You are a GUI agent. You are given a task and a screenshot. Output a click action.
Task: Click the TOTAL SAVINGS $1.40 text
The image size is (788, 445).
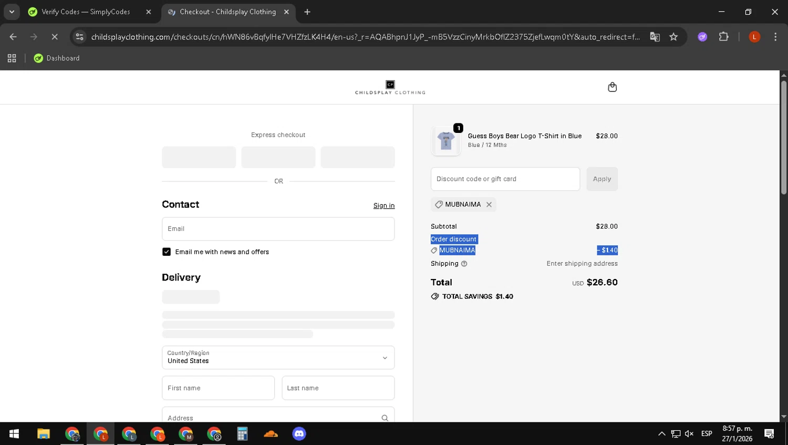pyautogui.click(x=478, y=297)
